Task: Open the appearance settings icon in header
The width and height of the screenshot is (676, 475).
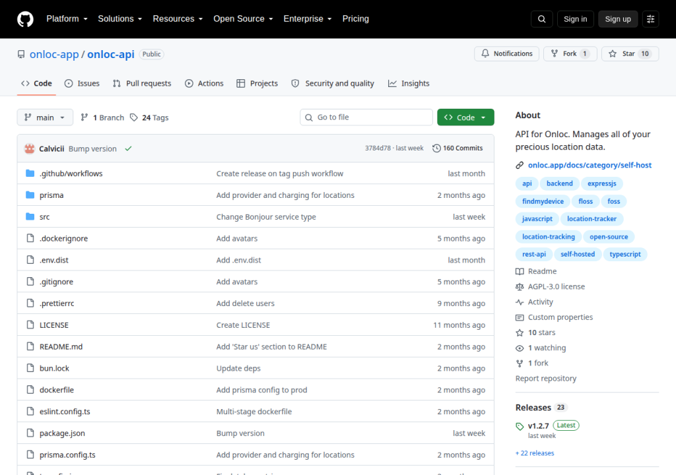Action: (x=650, y=19)
